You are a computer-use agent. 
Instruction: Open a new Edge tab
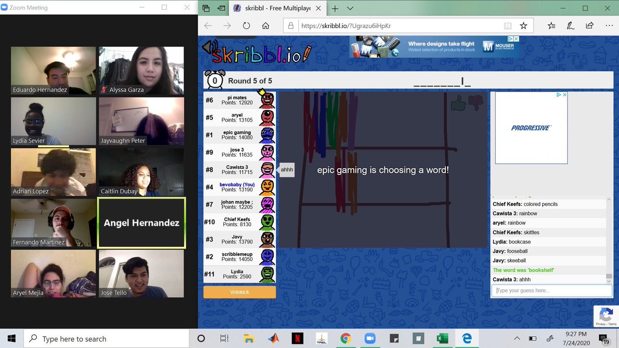tap(335, 8)
